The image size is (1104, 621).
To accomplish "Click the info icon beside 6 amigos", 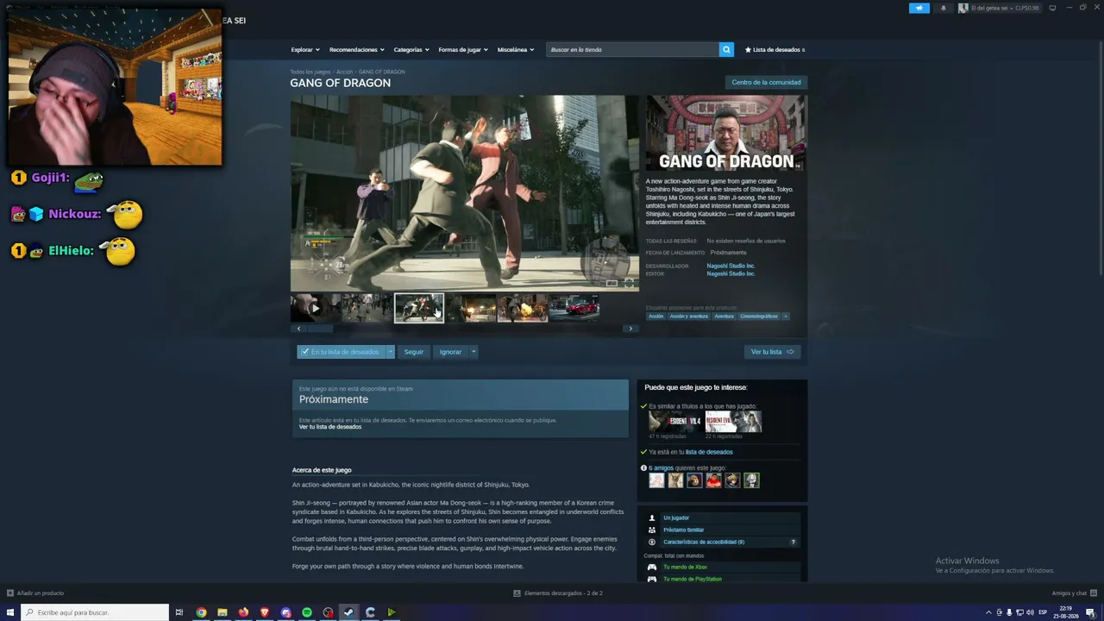I will coord(643,468).
